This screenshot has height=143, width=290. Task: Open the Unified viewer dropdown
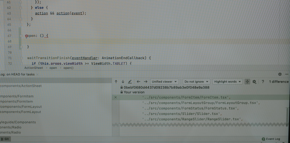click(x=164, y=82)
